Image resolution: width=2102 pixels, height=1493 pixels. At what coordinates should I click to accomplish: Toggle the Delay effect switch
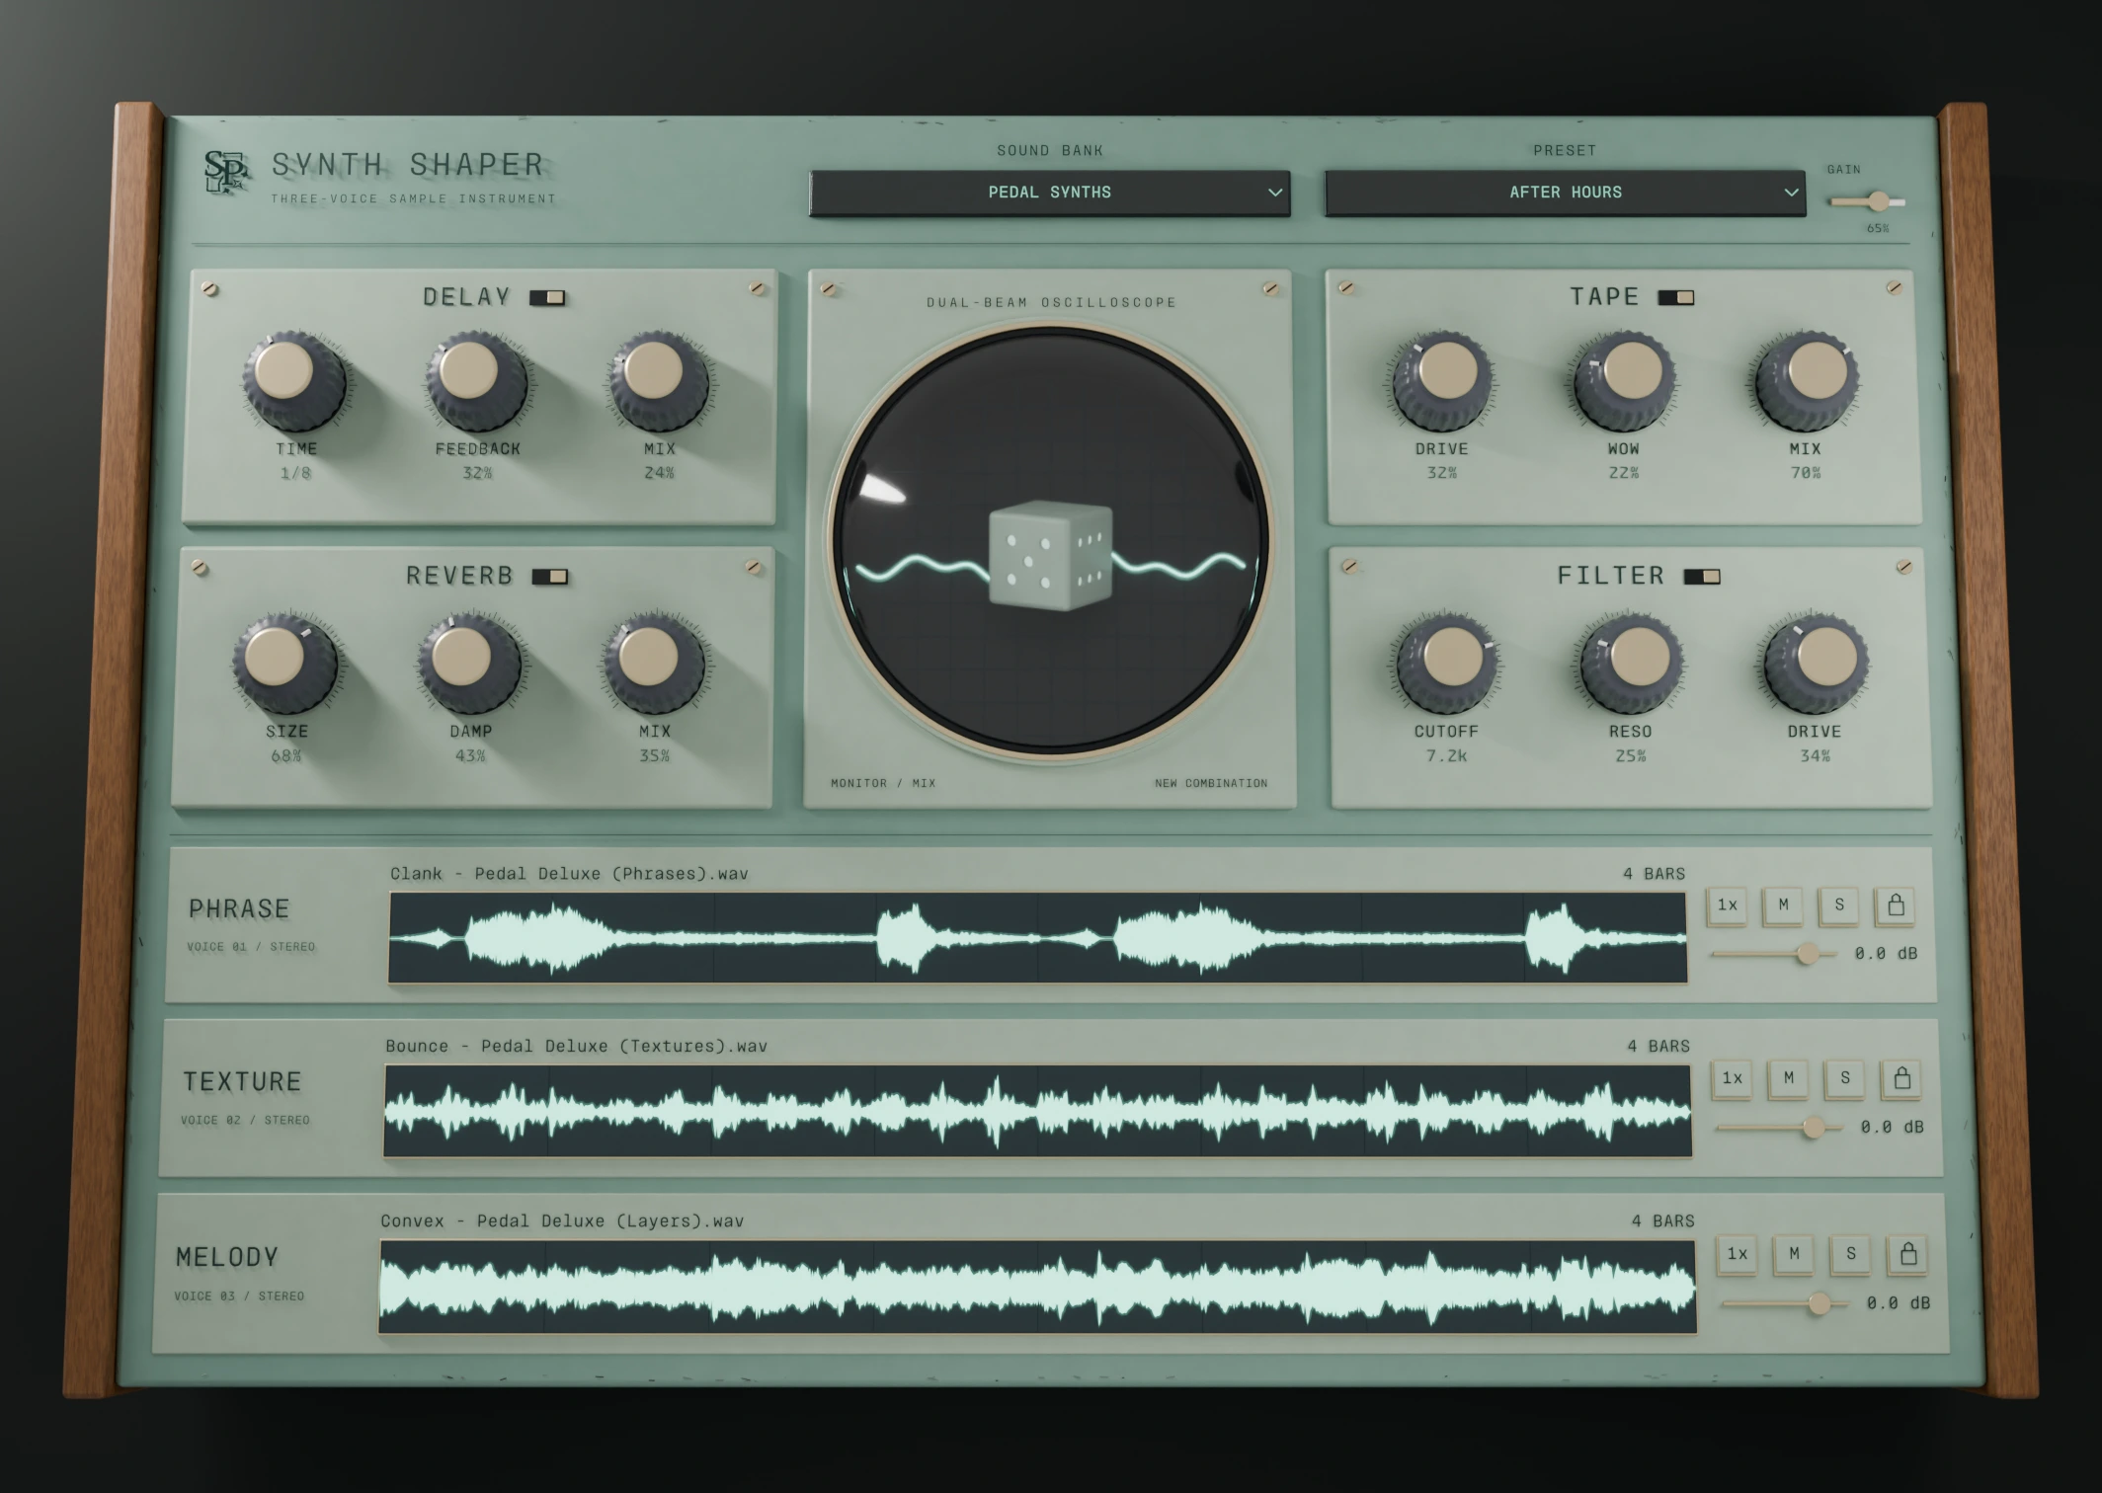(547, 297)
